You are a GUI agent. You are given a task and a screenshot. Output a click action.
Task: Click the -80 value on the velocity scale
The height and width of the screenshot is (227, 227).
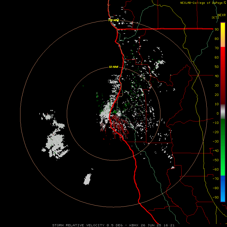click(x=216, y=188)
